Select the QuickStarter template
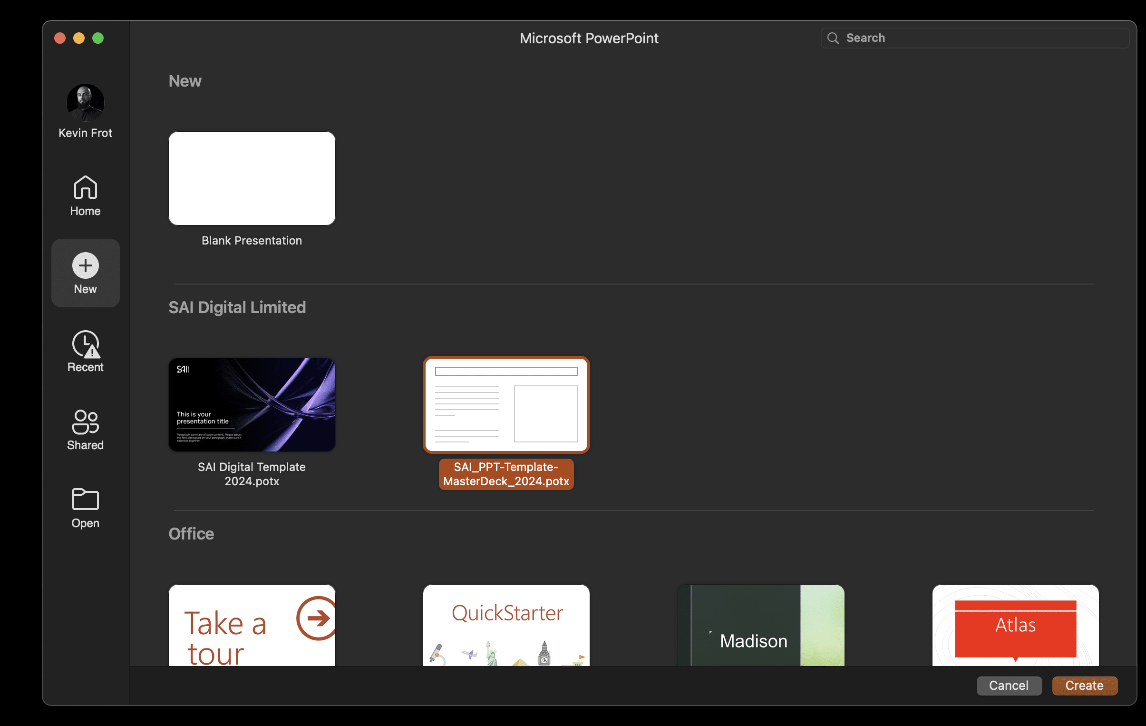Screen dimensions: 1146x726 tap(506, 628)
